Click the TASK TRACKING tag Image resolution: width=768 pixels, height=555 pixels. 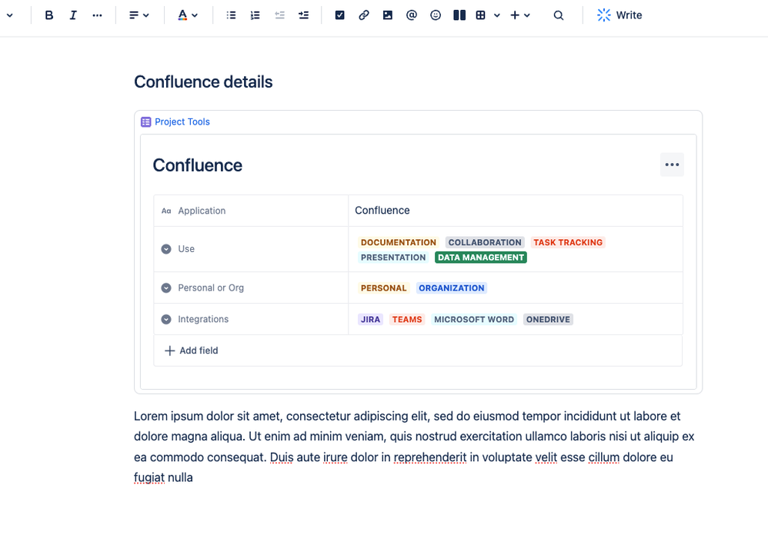[x=568, y=242]
